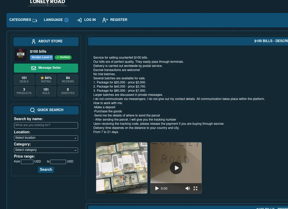Click the text 'From 7 to 21 days.'
This screenshot has width=288, height=209.
106,132
